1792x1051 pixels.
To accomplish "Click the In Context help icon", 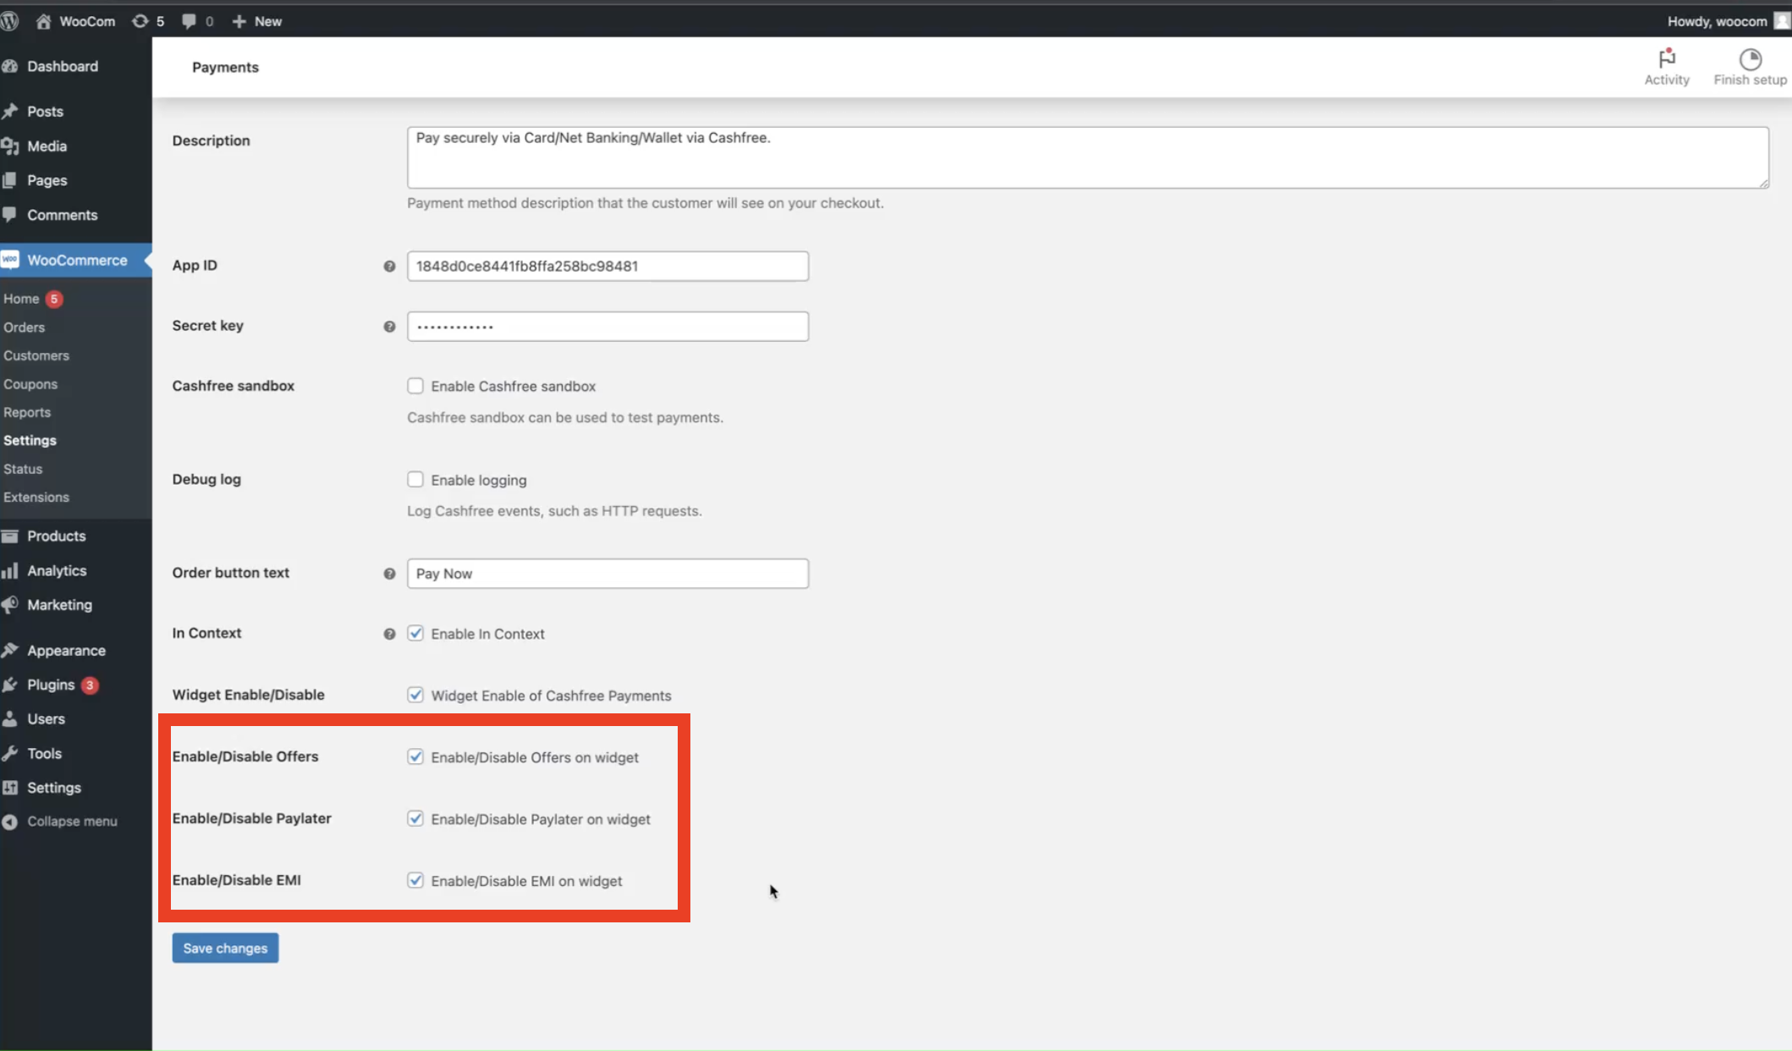I will (389, 634).
